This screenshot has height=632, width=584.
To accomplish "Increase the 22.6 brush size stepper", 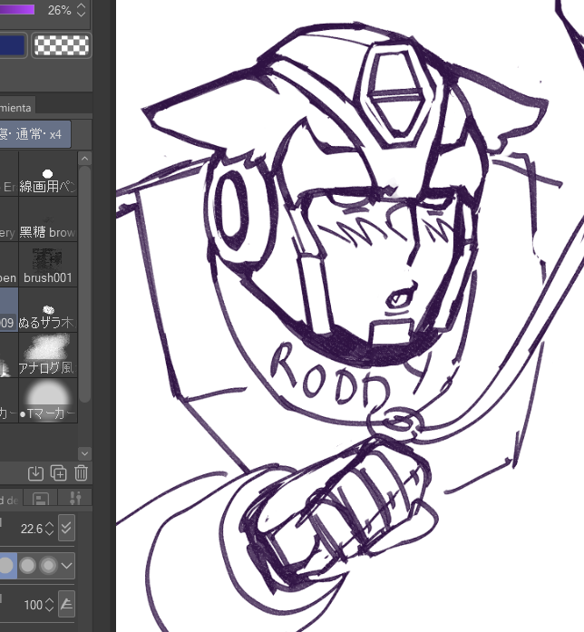I will click(49, 524).
